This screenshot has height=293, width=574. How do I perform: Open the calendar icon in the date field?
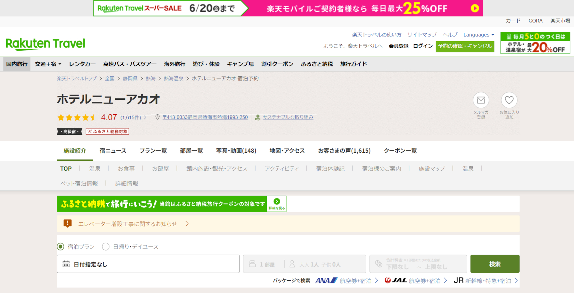[66, 264]
